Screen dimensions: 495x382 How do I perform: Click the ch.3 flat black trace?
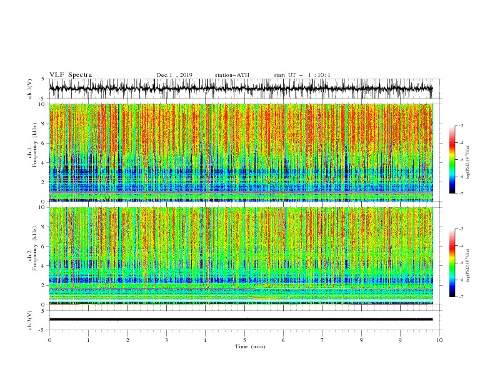[241, 320]
